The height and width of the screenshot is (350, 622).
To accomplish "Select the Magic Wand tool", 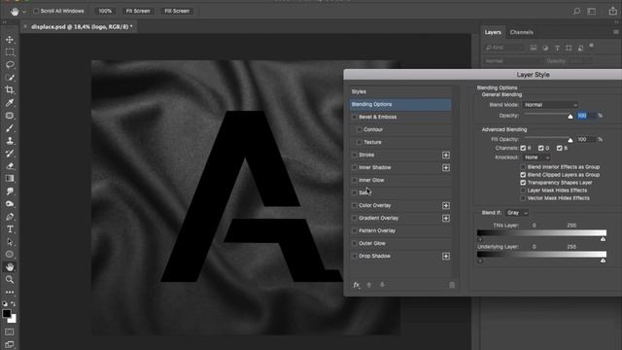I will [x=10, y=78].
